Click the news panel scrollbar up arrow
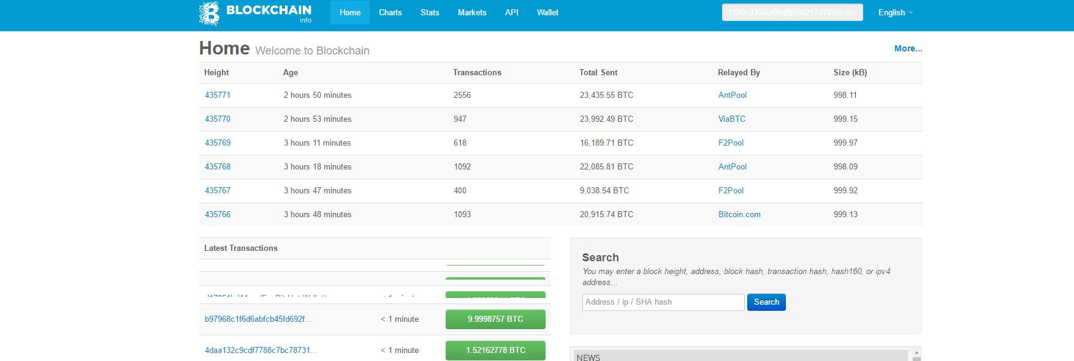The width and height of the screenshot is (1074, 361). pos(916,353)
